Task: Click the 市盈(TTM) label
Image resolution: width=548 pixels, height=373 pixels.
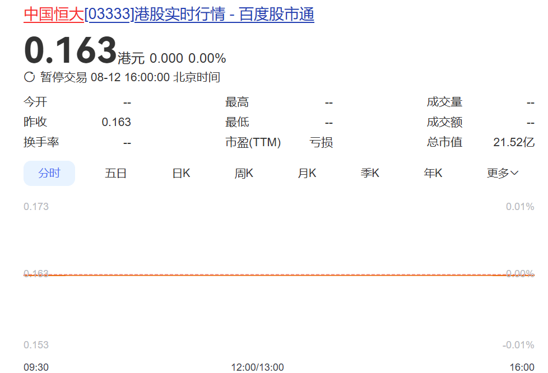Action: tap(253, 142)
